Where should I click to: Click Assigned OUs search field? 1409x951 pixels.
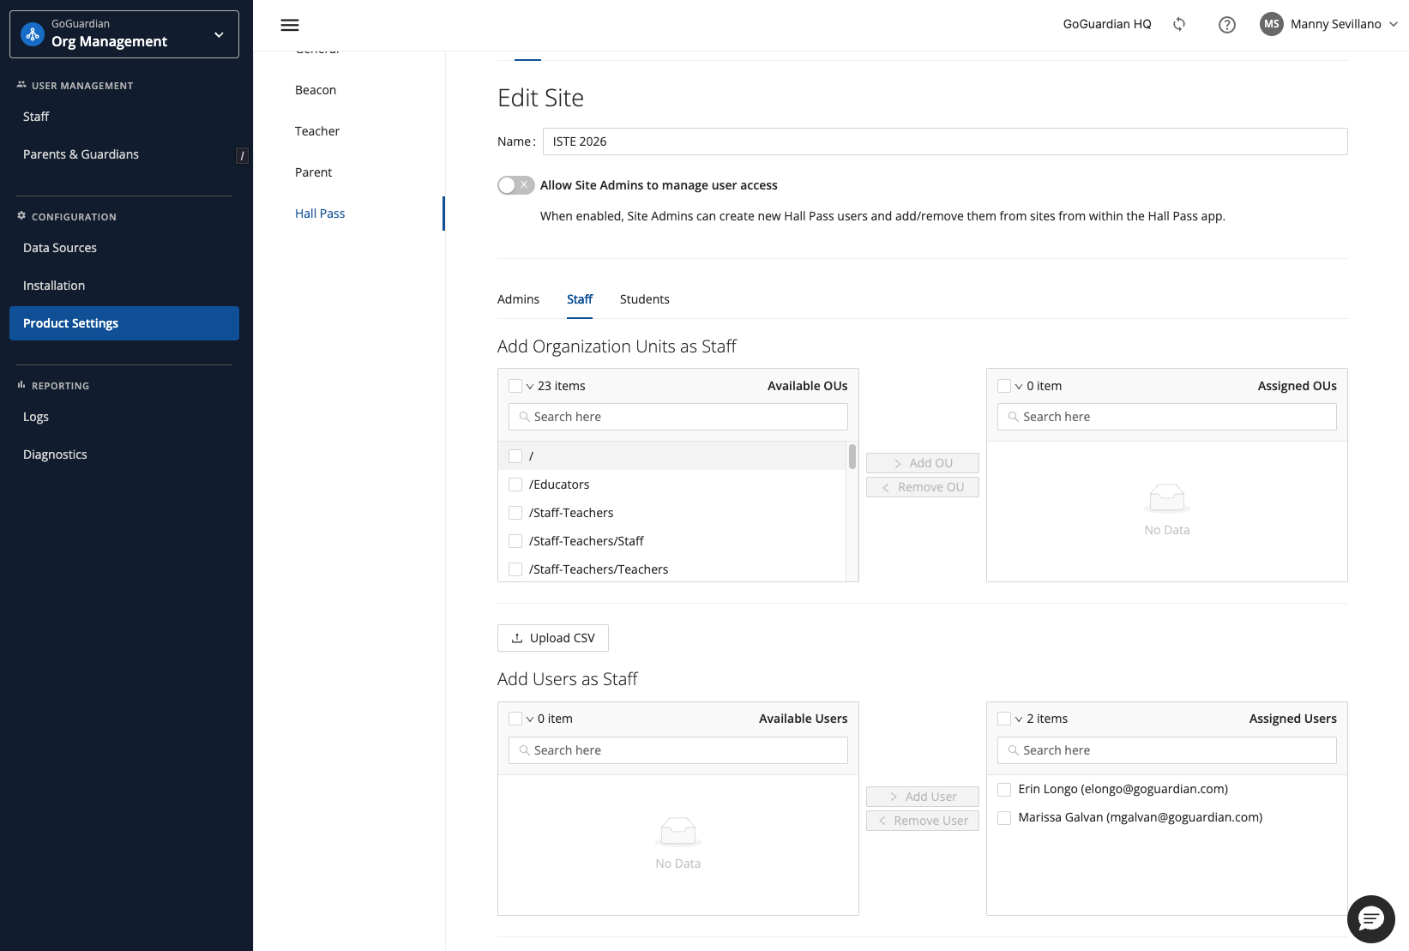coord(1167,417)
